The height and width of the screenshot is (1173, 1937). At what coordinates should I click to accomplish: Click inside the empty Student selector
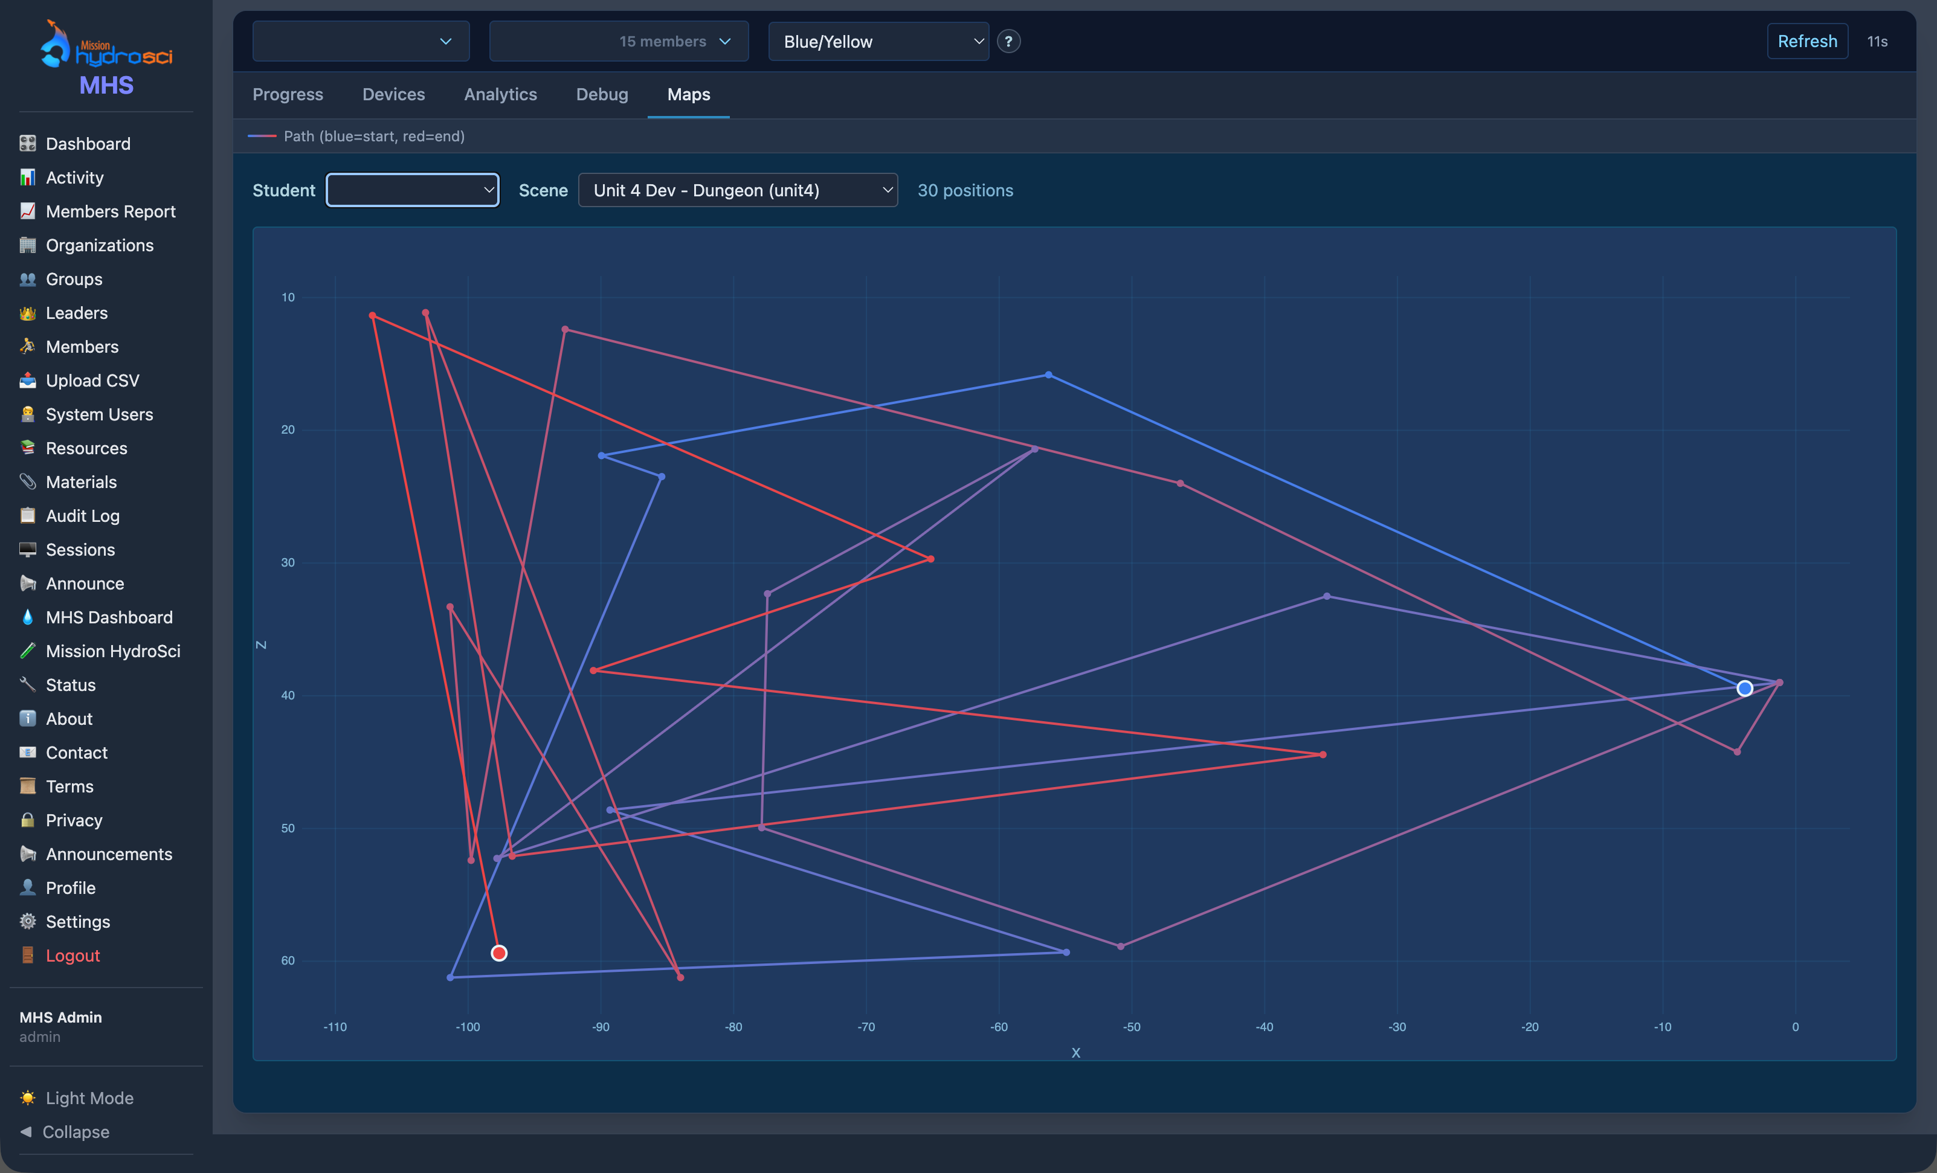click(x=412, y=189)
